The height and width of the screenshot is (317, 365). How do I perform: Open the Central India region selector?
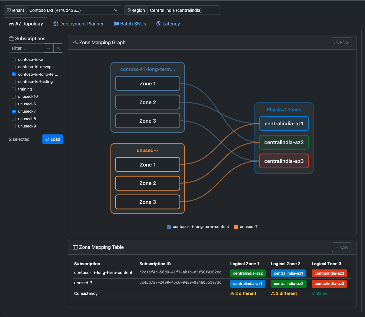click(x=183, y=10)
